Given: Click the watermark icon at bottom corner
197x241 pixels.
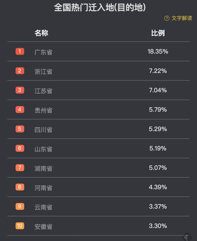Looking at the screenshot, I should pos(187,237).
